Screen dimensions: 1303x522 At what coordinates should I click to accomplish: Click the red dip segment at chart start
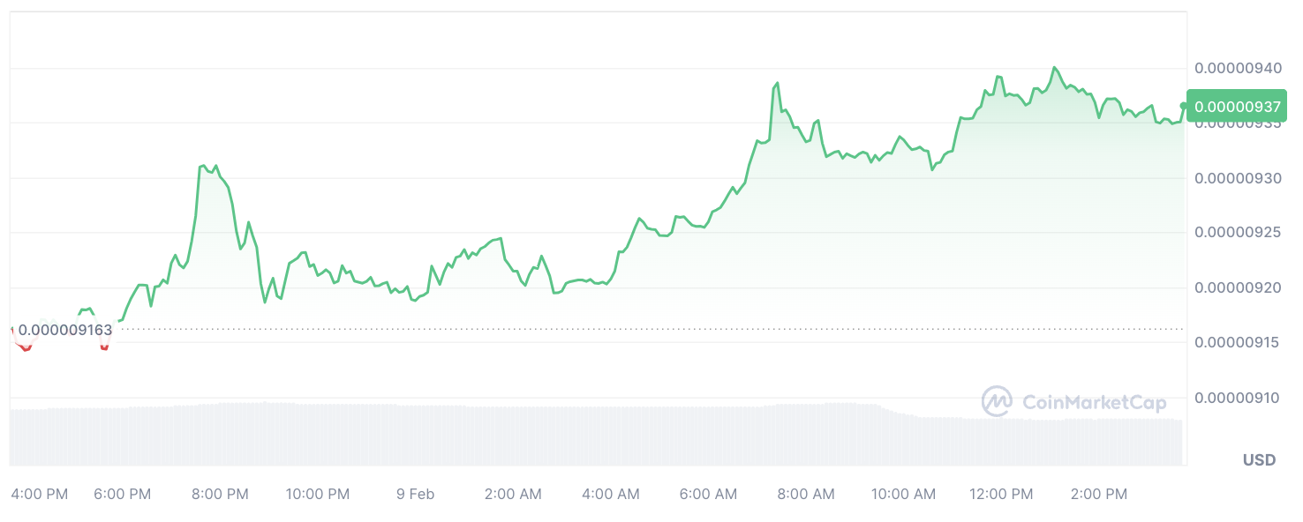[25, 347]
